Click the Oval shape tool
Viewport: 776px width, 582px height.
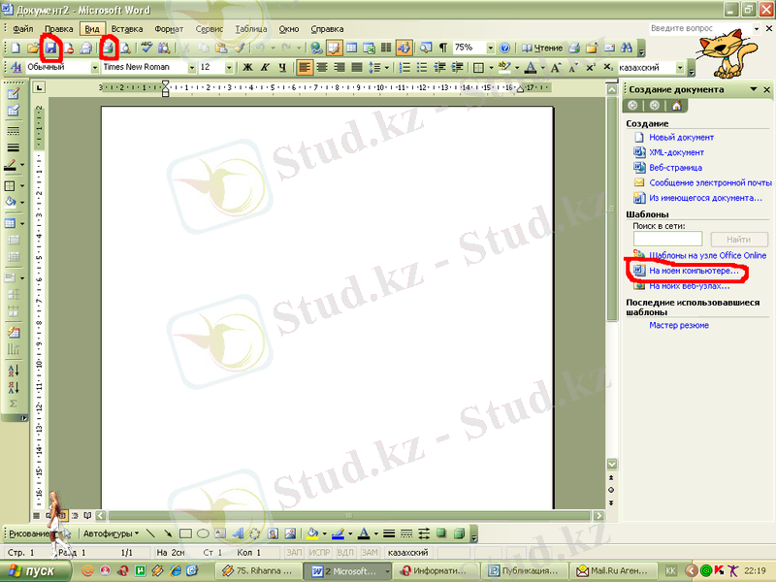point(203,533)
